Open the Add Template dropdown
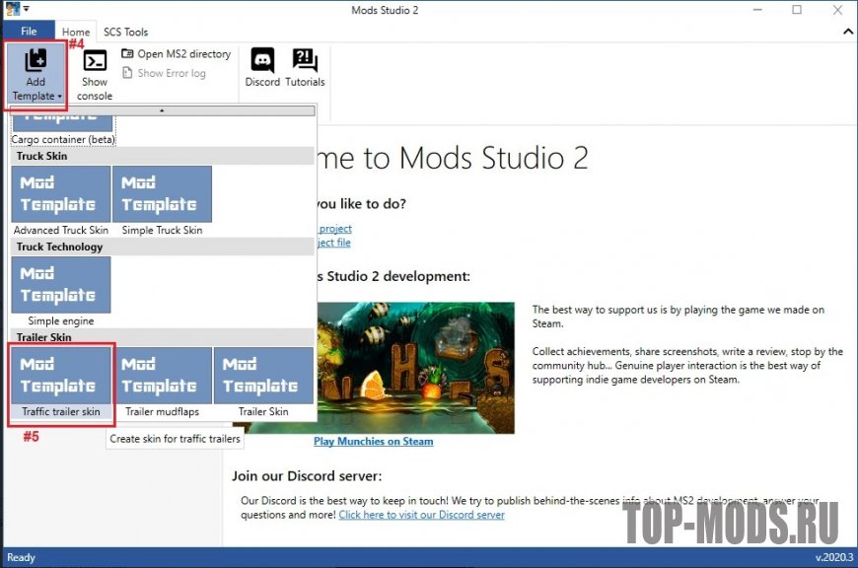This screenshot has width=858, height=568. point(36,75)
